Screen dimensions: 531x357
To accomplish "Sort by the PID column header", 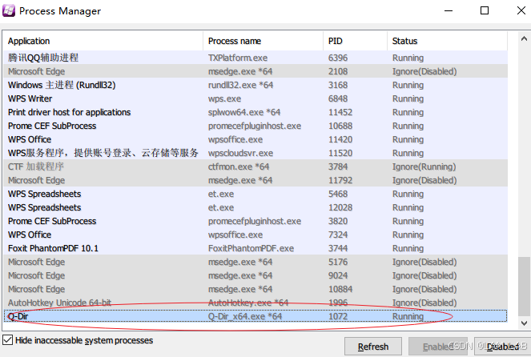I will [x=356, y=41].
